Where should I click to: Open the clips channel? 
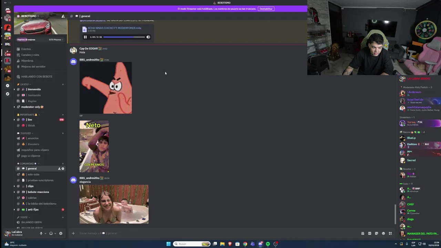41,186
